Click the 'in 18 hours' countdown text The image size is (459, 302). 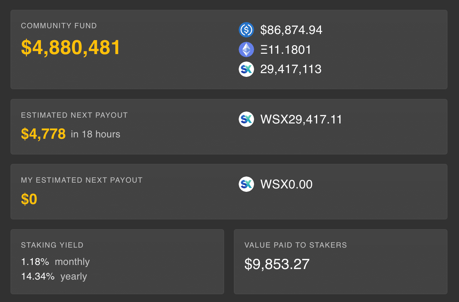coord(95,134)
